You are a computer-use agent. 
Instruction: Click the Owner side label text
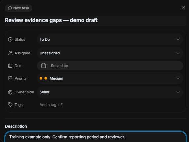tap(24, 92)
